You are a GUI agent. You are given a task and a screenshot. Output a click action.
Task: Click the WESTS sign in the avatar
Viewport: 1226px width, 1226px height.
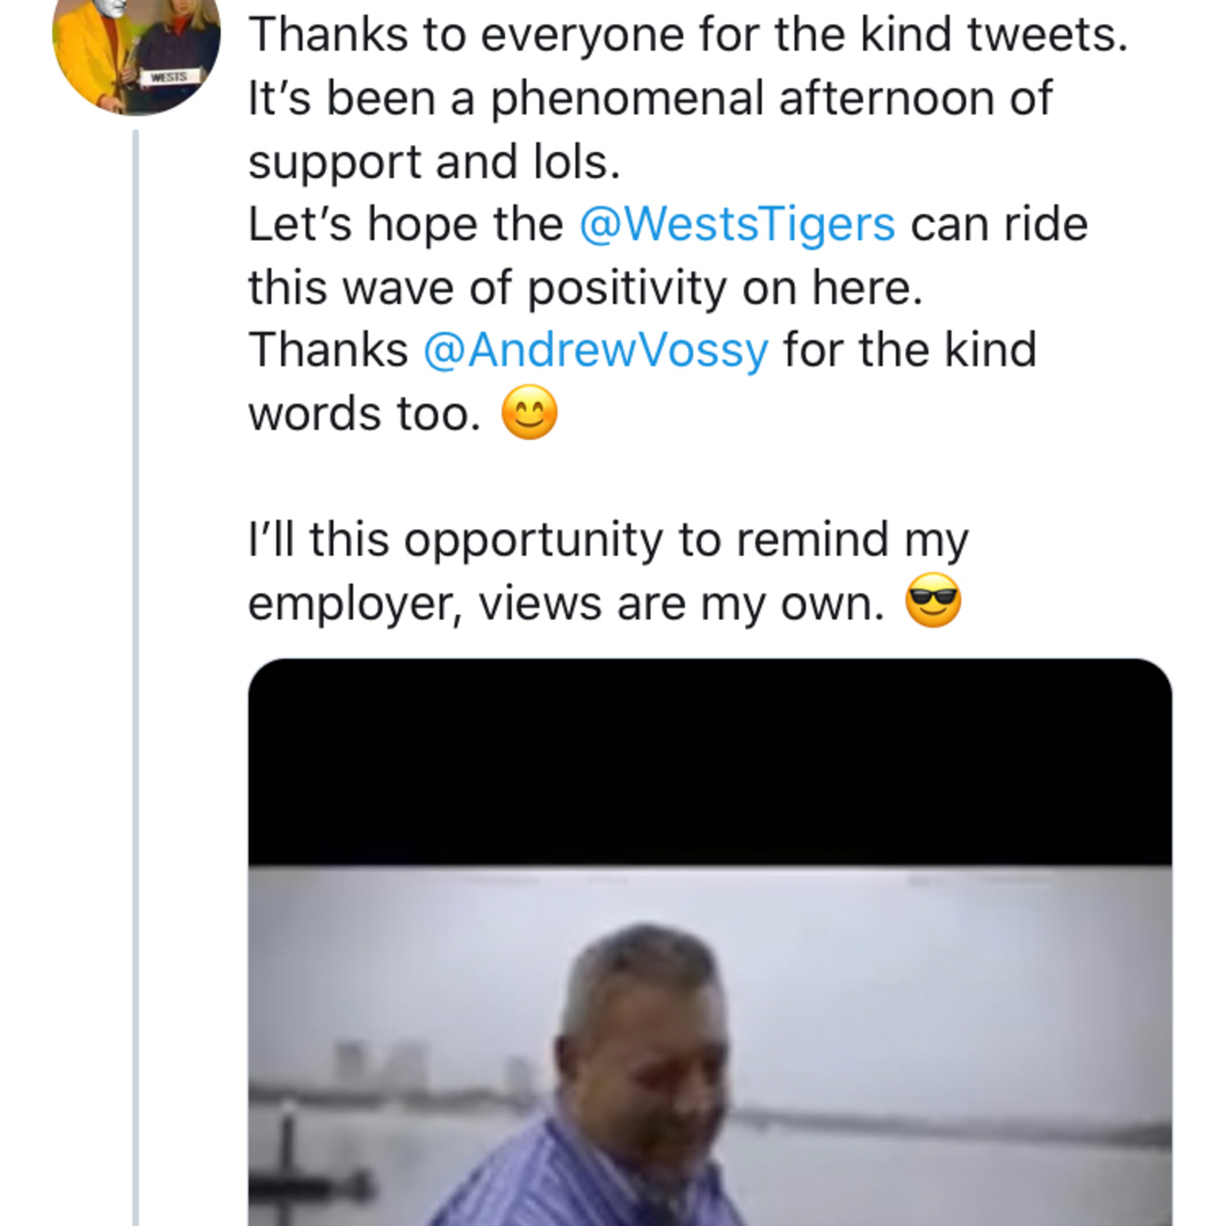tap(169, 77)
